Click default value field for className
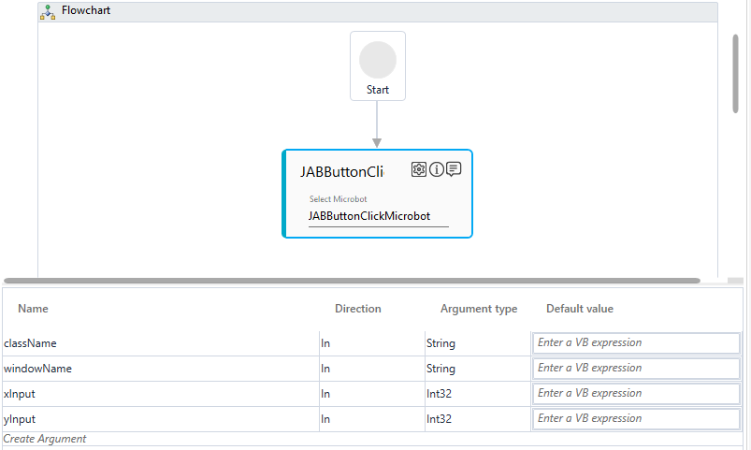The width and height of the screenshot is (751, 450). coord(636,343)
